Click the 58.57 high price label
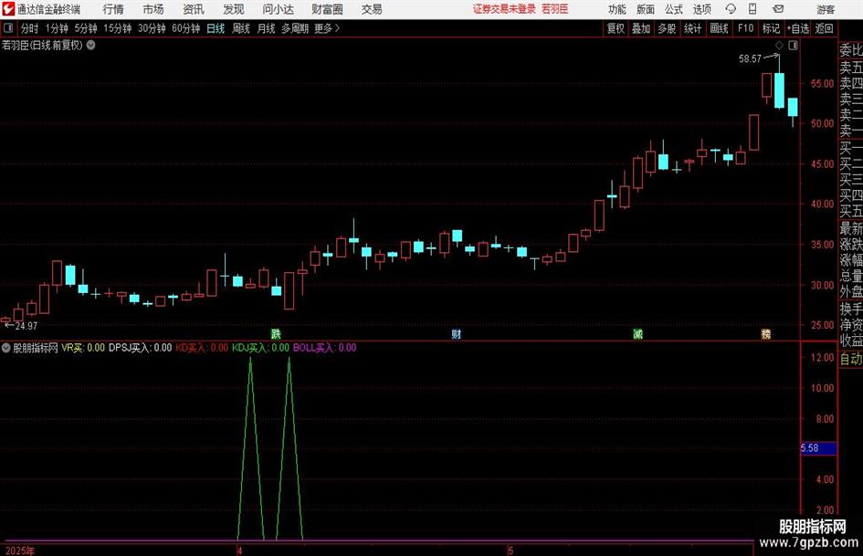Viewport: 863px width, 556px height. click(750, 58)
